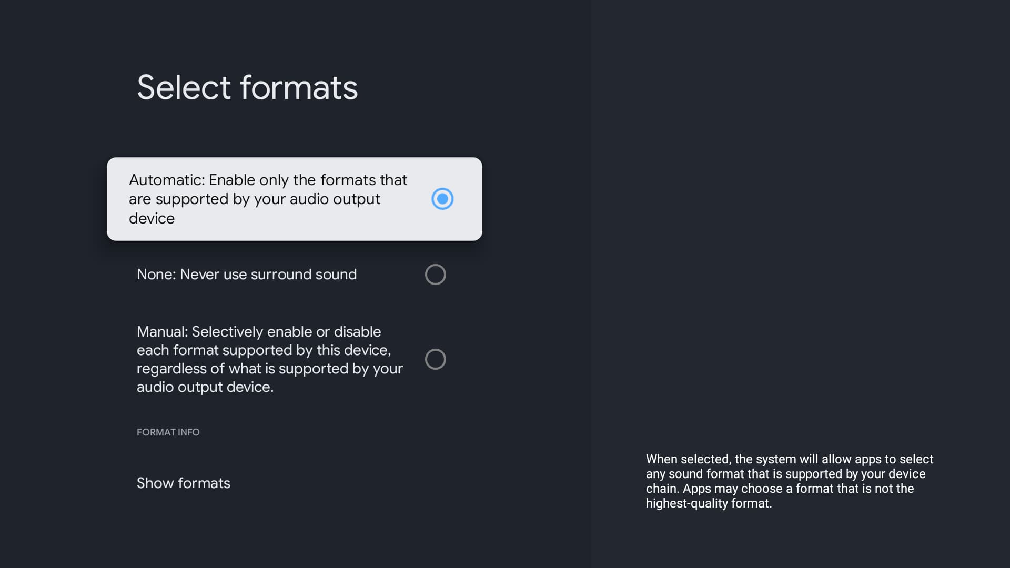
Task: Click 'audio output device.' in Manual option
Action: [205, 387]
